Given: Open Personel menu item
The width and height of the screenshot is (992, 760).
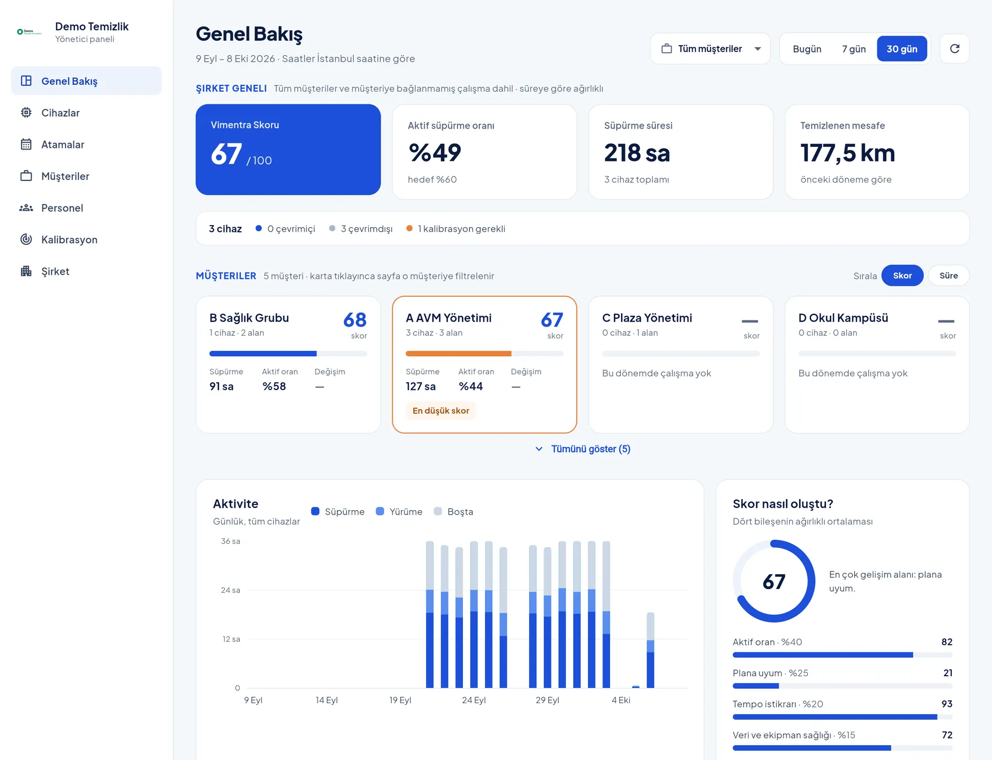Looking at the screenshot, I should click(87, 208).
